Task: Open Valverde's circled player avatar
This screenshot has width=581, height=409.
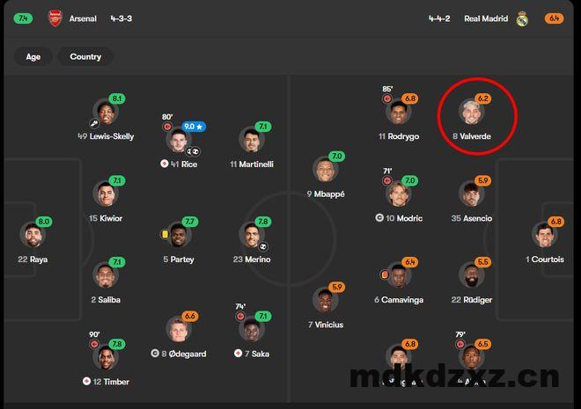Action: coord(471,112)
